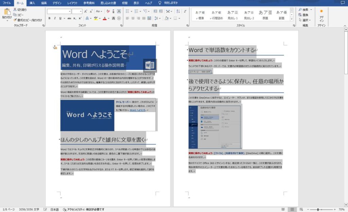Click the text highlight color icon

[x=95, y=18]
